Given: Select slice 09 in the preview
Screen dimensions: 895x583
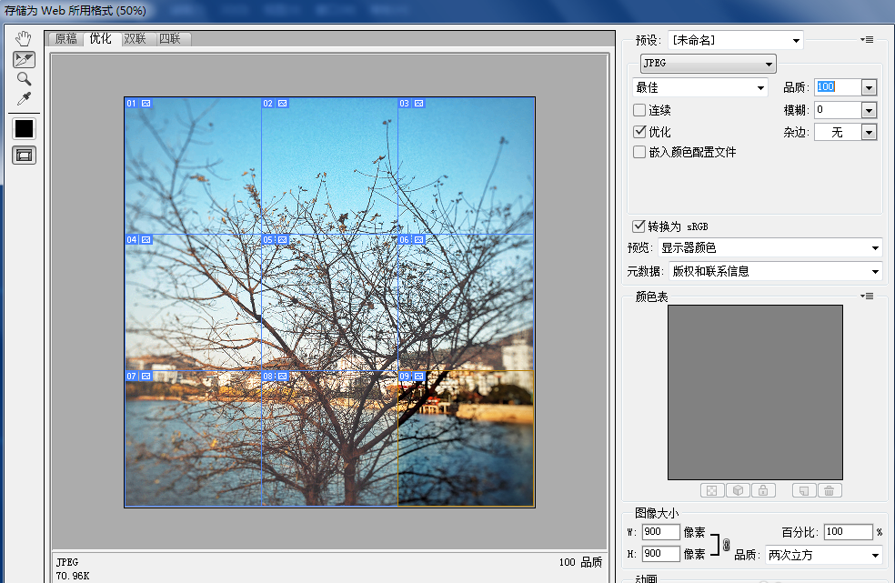Looking at the screenshot, I should [x=466, y=438].
